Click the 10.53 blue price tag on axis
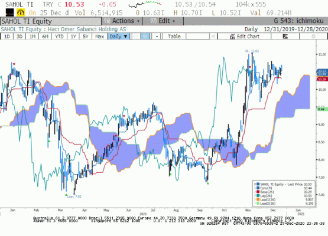This screenshot has width=328, height=236. tap(322, 71)
